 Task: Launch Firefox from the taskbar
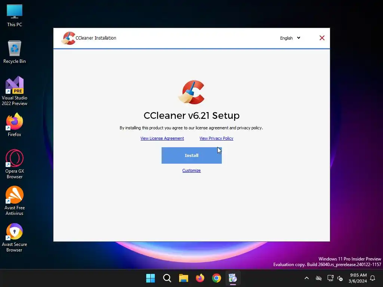pos(200,278)
